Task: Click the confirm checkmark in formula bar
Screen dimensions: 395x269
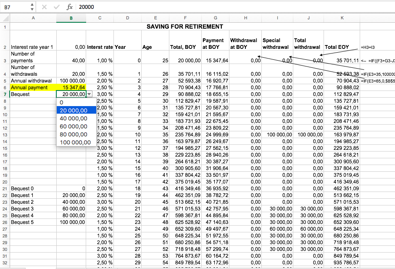Action: pyautogui.click(x=57, y=7)
